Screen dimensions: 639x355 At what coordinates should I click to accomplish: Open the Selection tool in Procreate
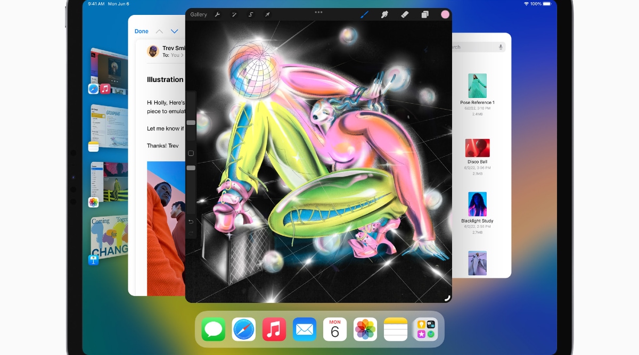250,14
